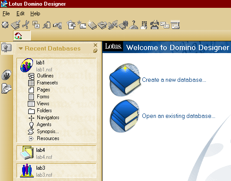Open Views under lab1
This screenshot has height=181, width=231.
(43, 104)
